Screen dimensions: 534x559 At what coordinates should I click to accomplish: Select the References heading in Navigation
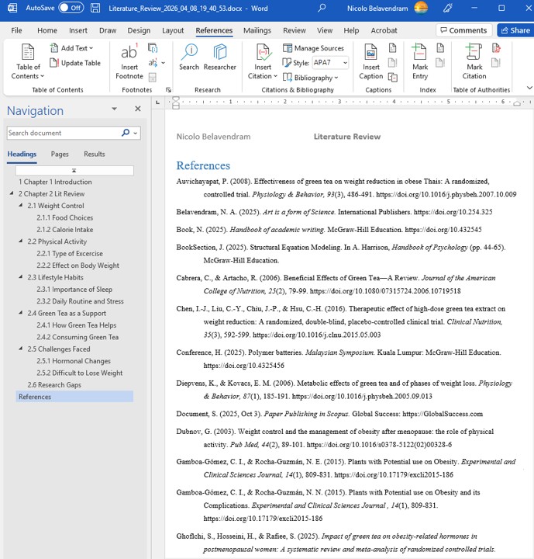(x=74, y=397)
